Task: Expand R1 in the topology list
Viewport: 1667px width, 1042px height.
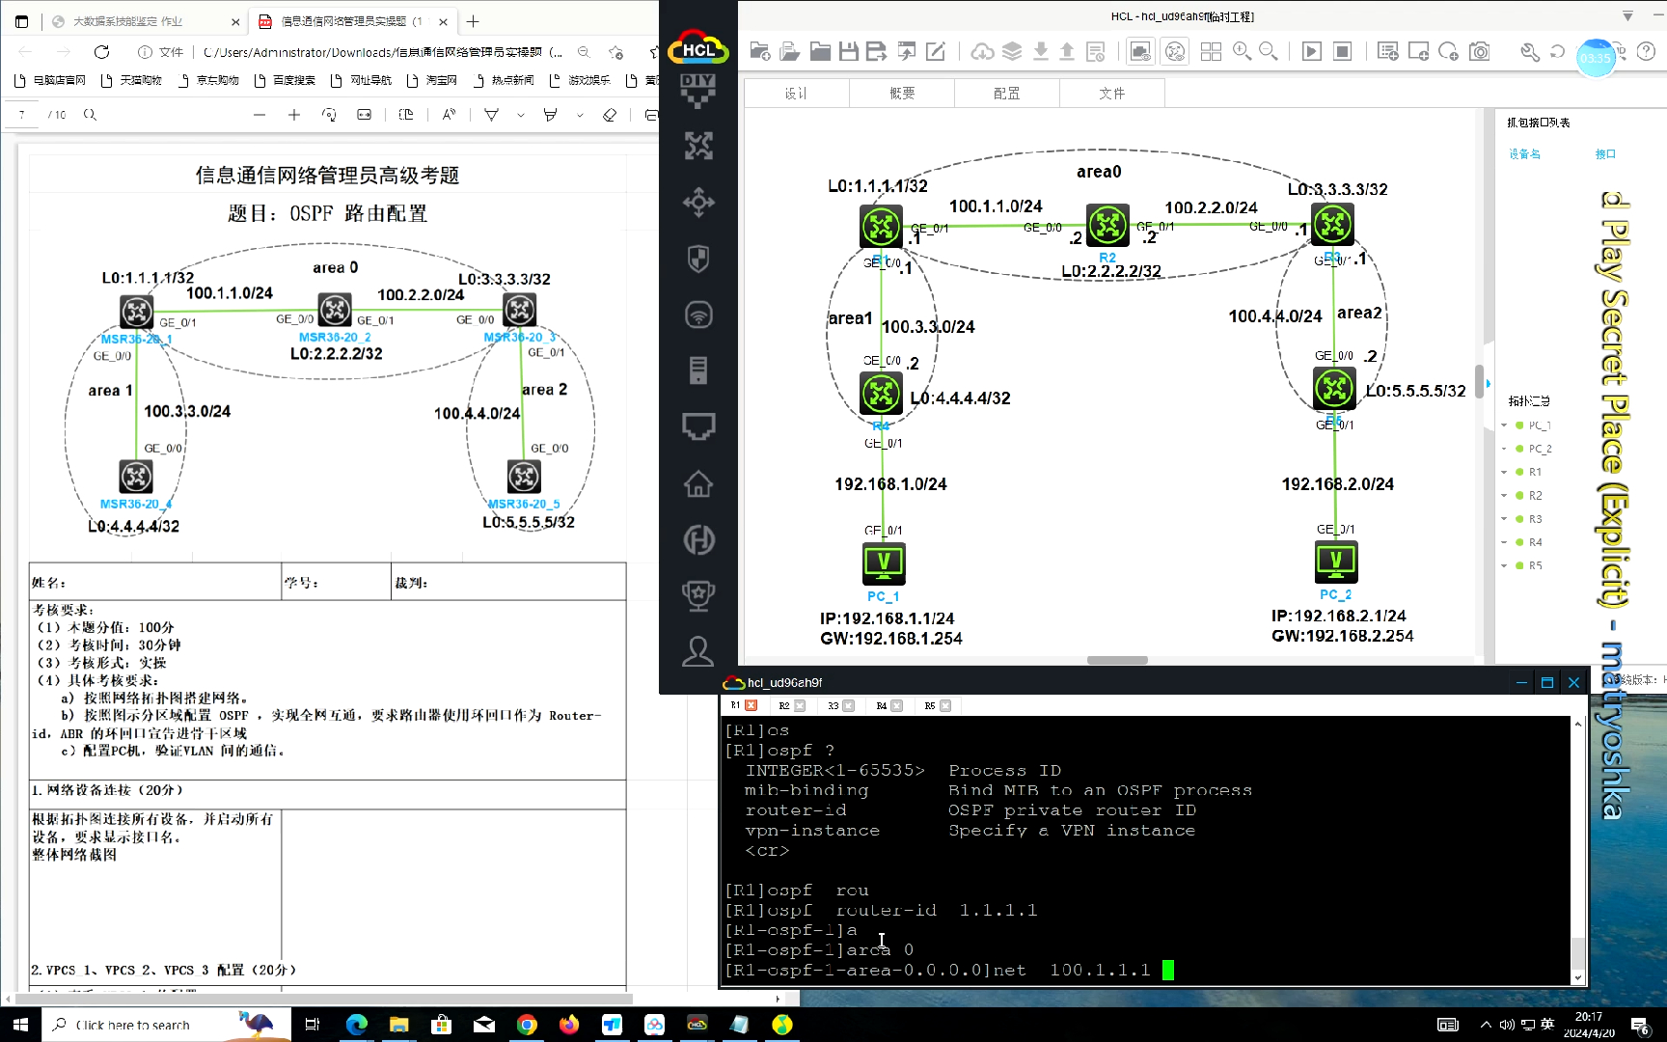Action: [x=1504, y=472]
